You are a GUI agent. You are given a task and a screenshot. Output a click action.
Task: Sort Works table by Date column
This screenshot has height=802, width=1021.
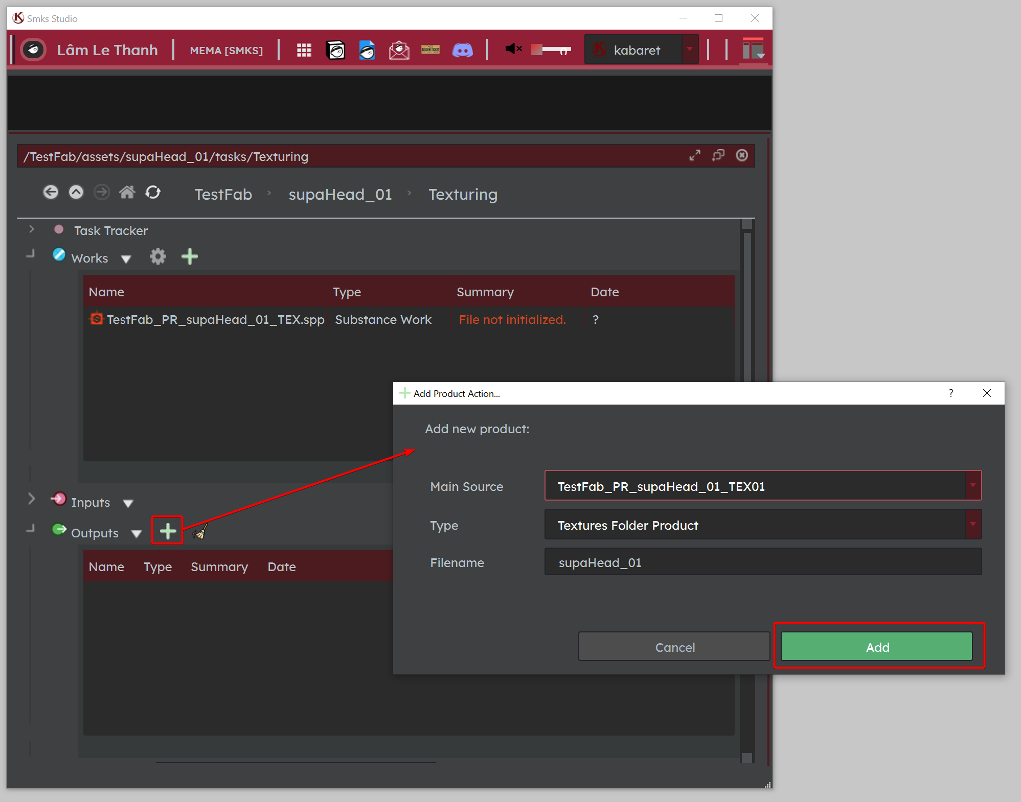pyautogui.click(x=605, y=292)
